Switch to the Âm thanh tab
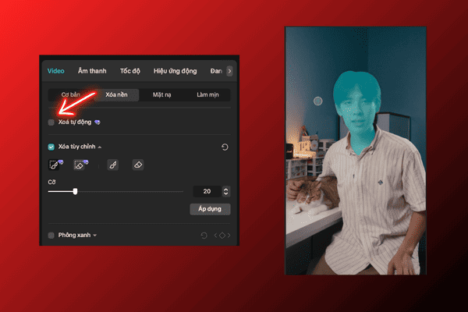The width and height of the screenshot is (468, 312). 92,70
